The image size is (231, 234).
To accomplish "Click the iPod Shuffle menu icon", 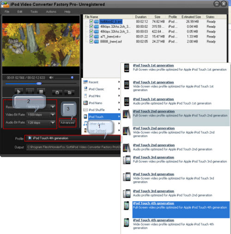I will (x=85, y=110).
